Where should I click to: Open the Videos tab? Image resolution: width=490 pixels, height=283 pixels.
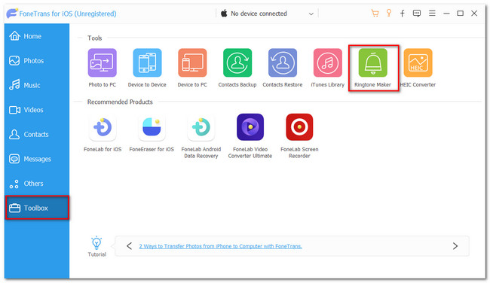tap(37, 110)
